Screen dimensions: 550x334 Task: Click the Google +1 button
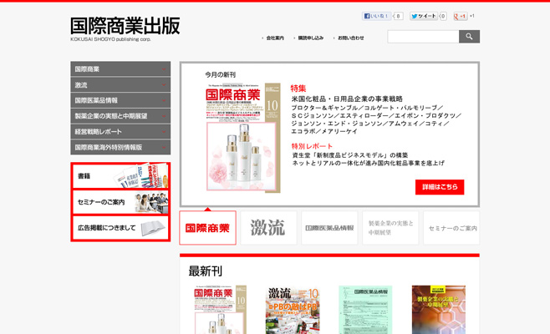coord(461,16)
